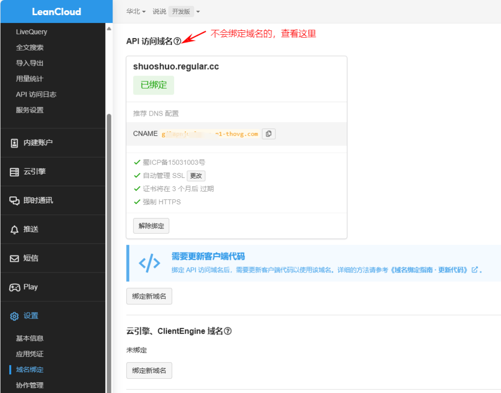Click help icon next to API 访问域名
Screen dimensions: 501x393
coord(177,42)
